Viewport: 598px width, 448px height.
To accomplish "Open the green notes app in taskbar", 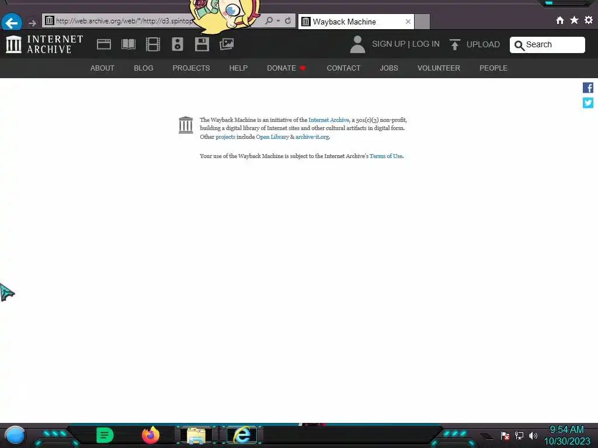I will coord(105,435).
